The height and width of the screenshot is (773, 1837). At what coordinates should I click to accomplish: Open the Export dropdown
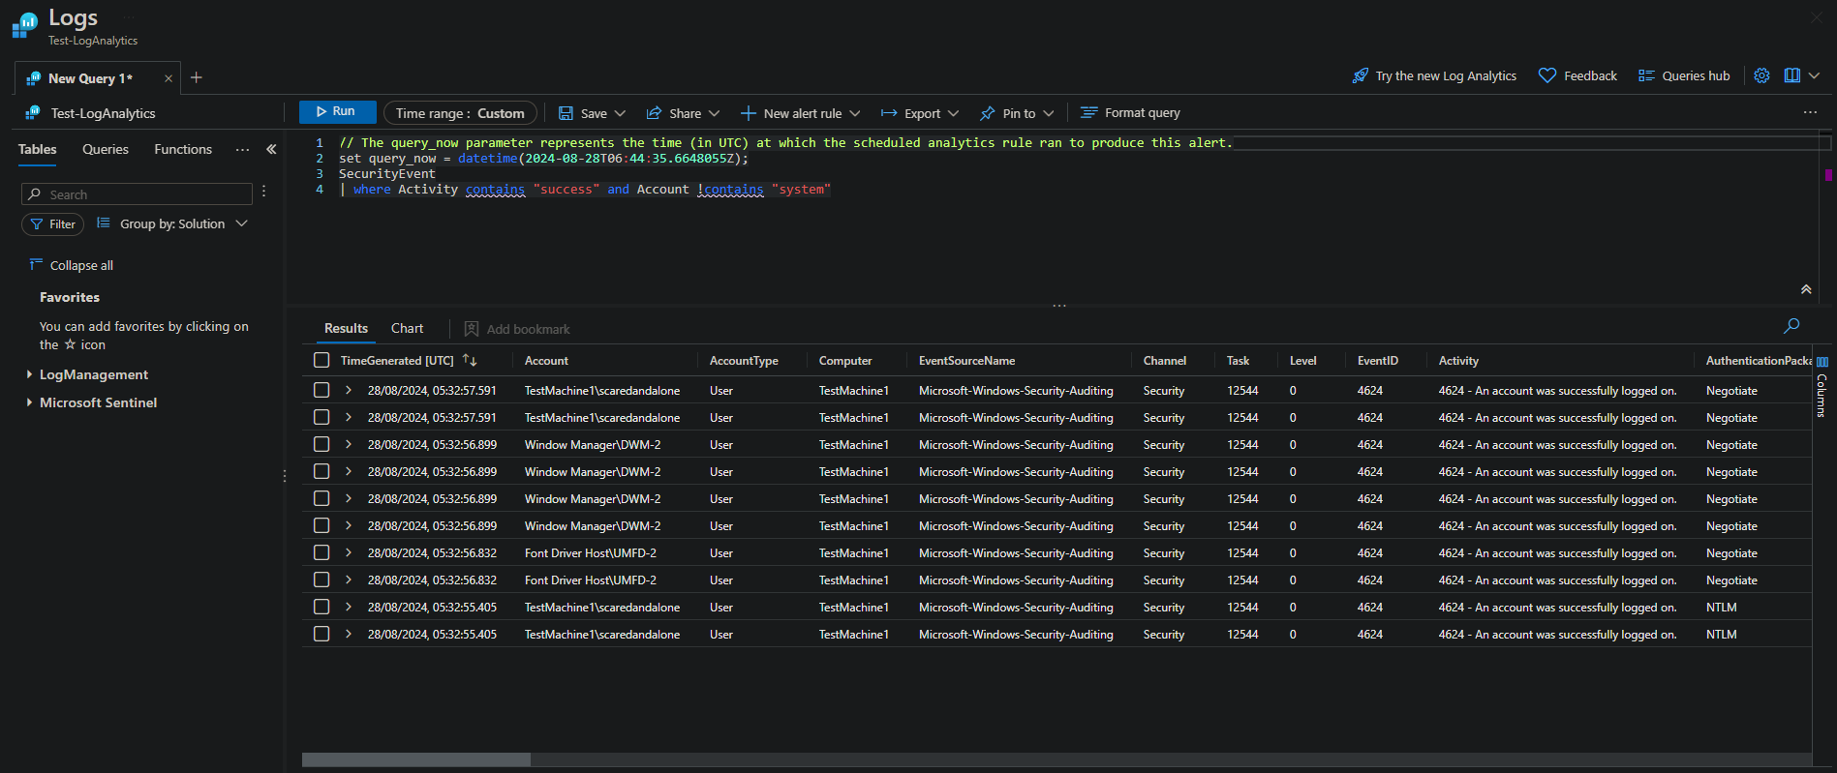tap(920, 113)
